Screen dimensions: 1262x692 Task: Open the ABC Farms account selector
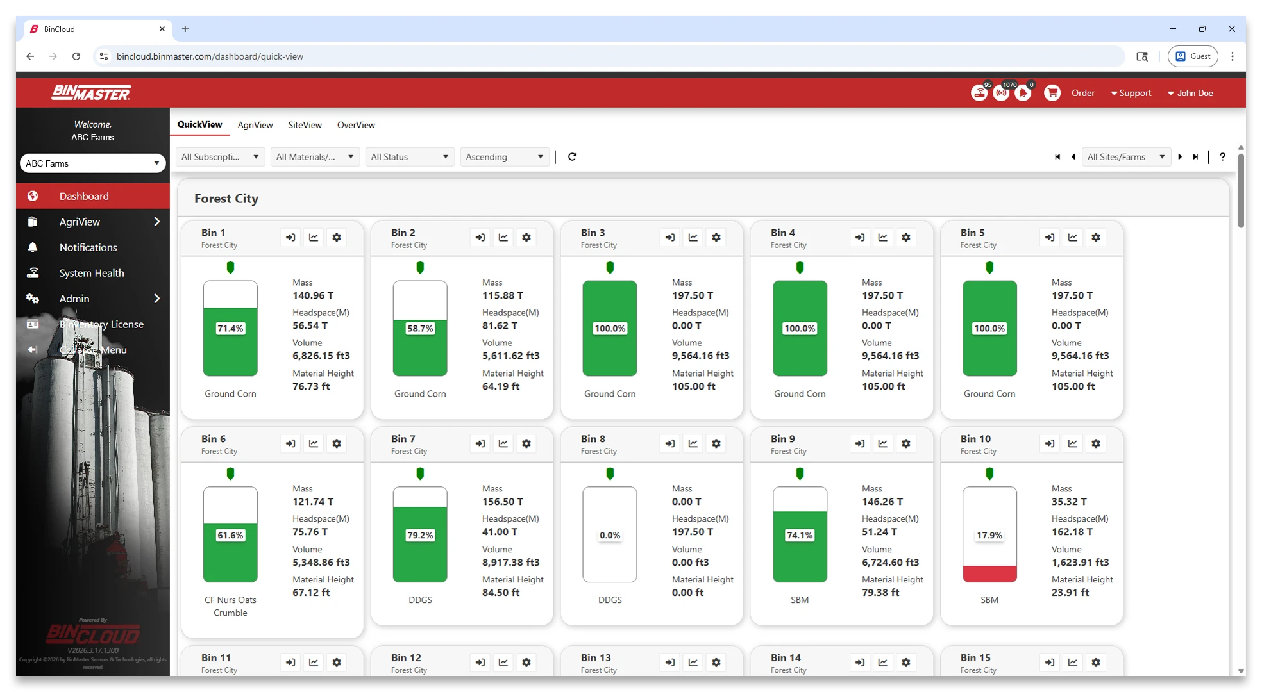pos(93,163)
